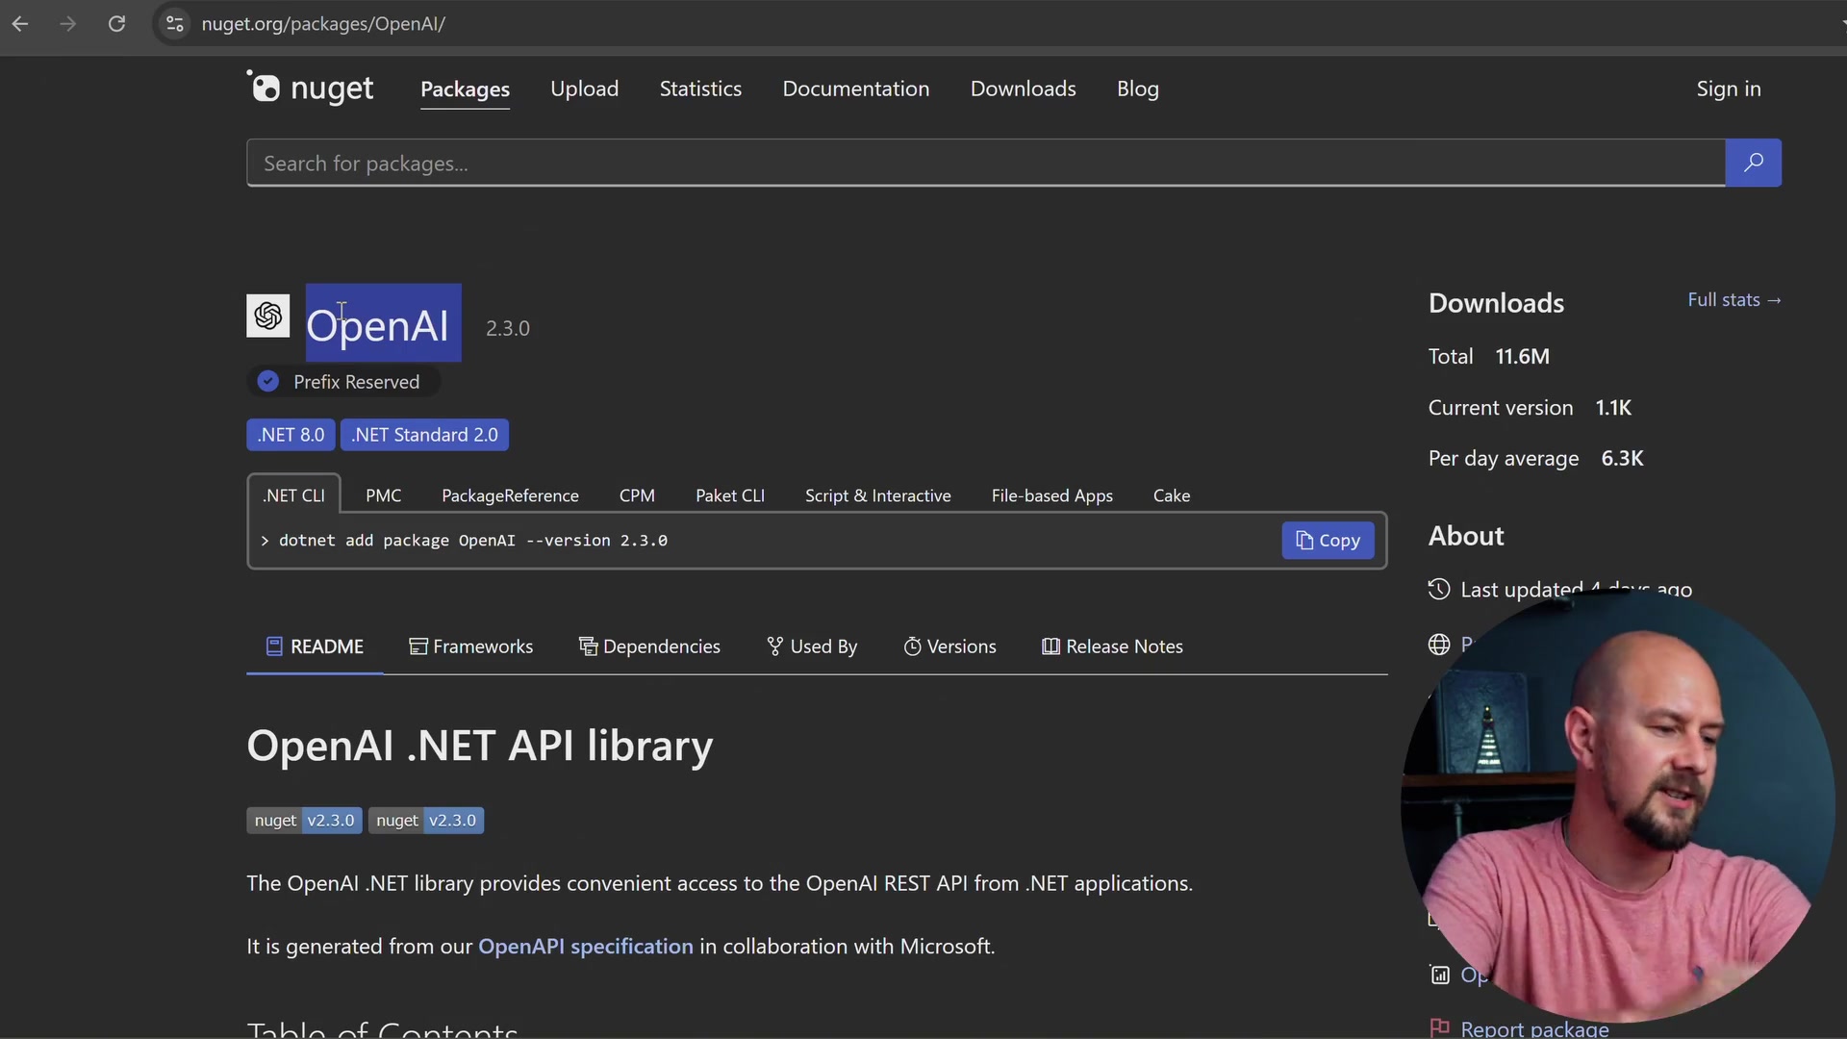Copy the dotnet add package command

(1328, 541)
